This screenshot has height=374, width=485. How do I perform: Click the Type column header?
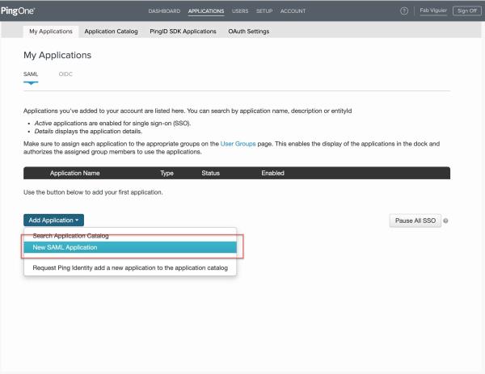point(167,173)
